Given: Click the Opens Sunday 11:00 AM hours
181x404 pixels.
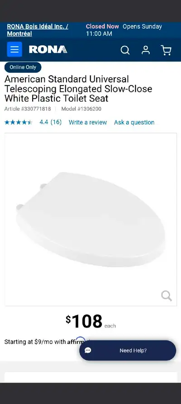Looking at the screenshot, I should point(124,30).
